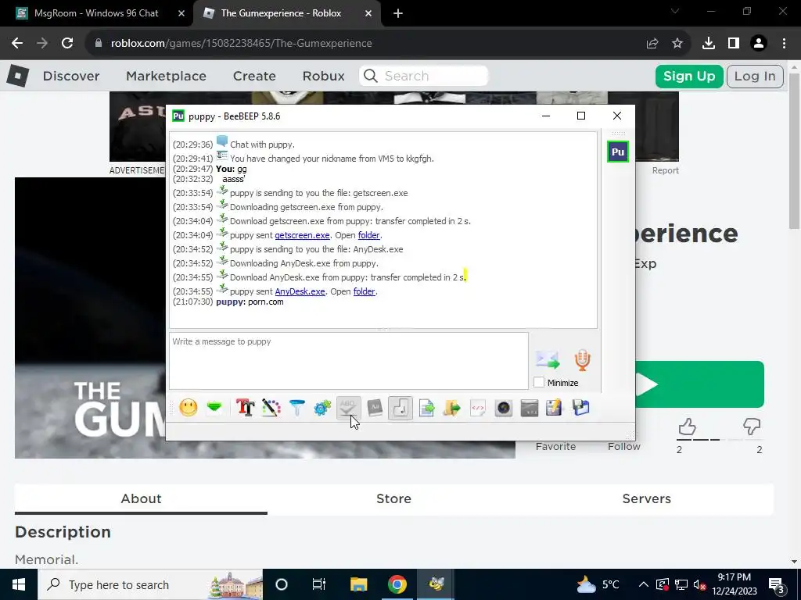Click the green Sign Up button
The width and height of the screenshot is (801, 600).
[689, 76]
